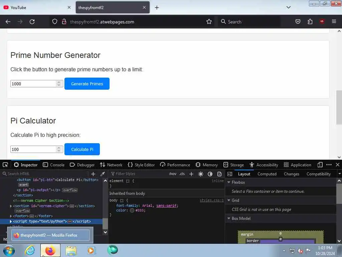Open the Storage panel
Image resolution: width=342 pixels, height=257 pixels.
233,165
